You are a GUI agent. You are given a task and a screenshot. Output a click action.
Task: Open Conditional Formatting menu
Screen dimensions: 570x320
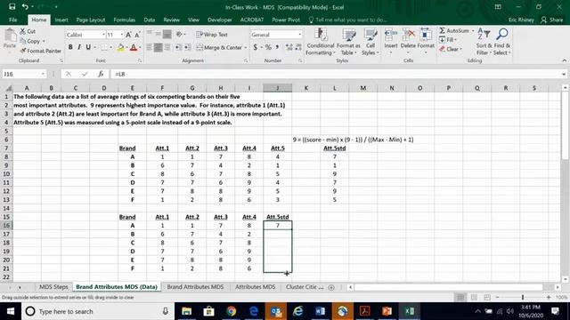321,42
